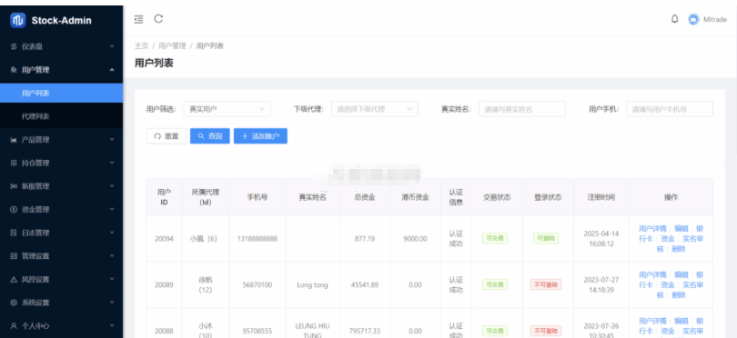Click the Mitrade username in header
This screenshot has height=338, width=737.
pos(714,20)
